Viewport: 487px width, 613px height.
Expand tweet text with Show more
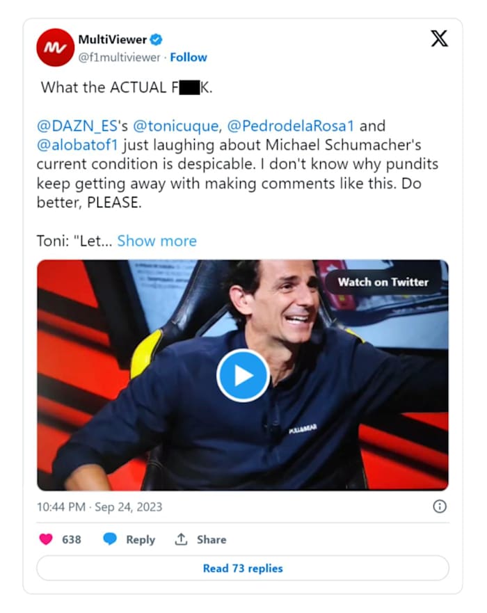[x=157, y=241]
